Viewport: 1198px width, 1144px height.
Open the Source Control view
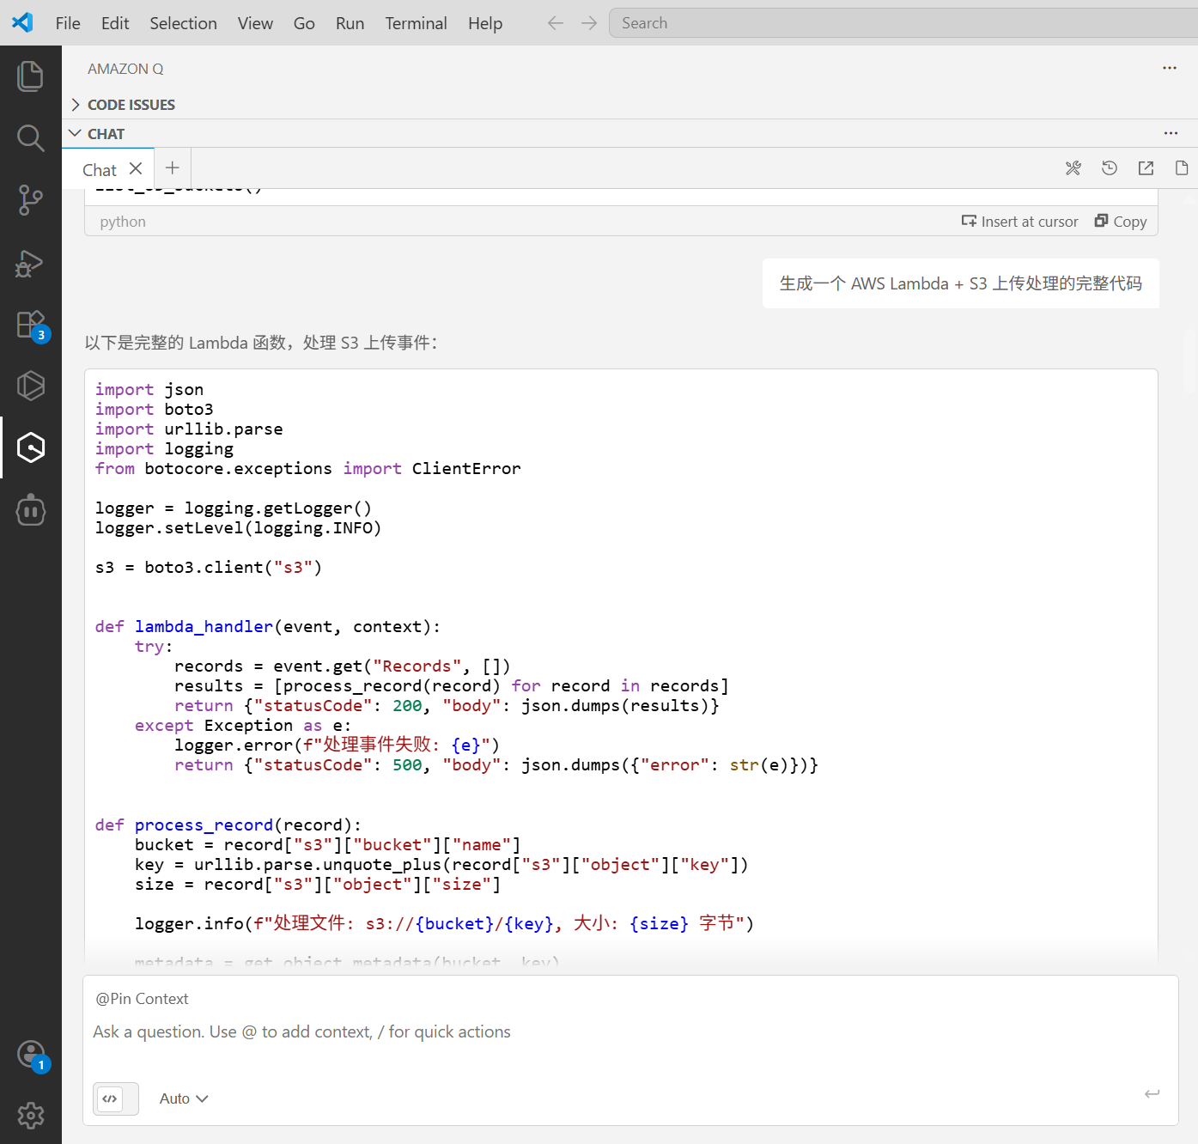click(x=31, y=199)
